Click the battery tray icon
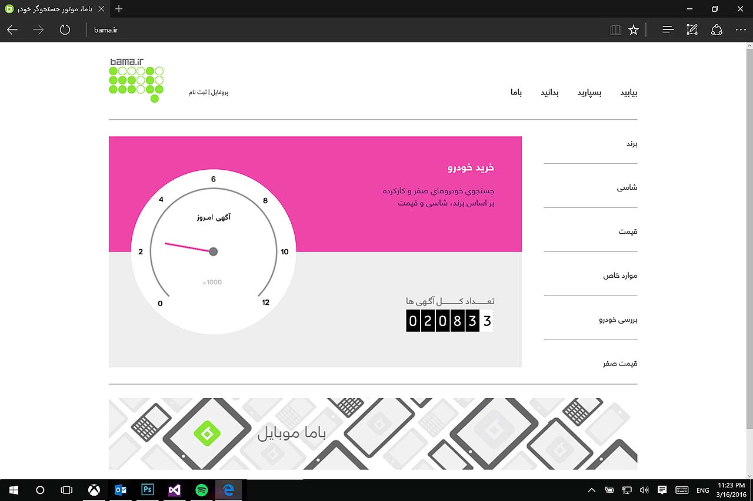The width and height of the screenshot is (753, 501). pos(609,490)
